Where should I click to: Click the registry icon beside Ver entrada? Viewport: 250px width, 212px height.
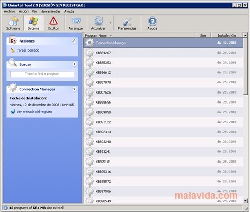coord(13,112)
